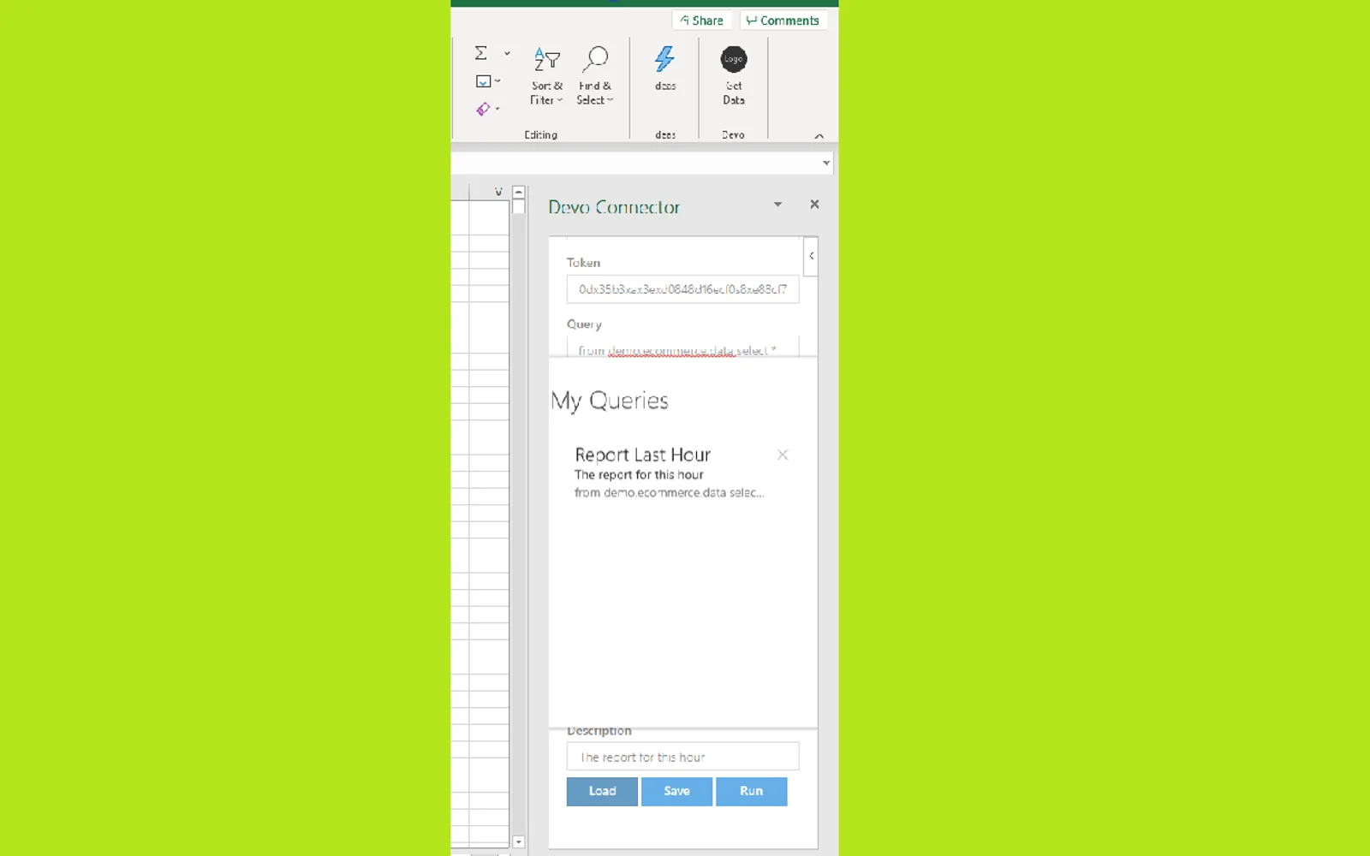Delete the Report Last Hour query

[x=783, y=455]
